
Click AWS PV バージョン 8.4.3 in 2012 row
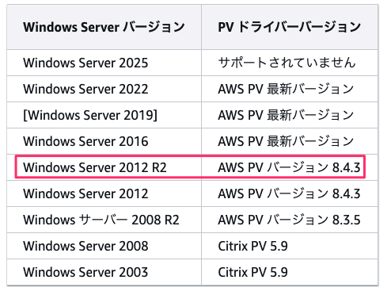pos(289,193)
